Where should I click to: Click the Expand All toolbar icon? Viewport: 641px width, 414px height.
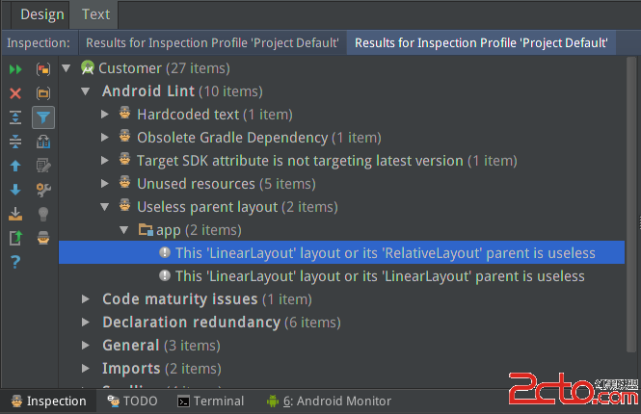pos(15,117)
